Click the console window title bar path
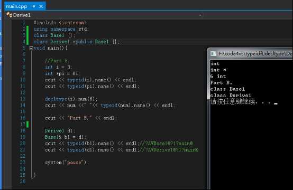The image size is (293, 190). pyautogui.click(x=255, y=54)
